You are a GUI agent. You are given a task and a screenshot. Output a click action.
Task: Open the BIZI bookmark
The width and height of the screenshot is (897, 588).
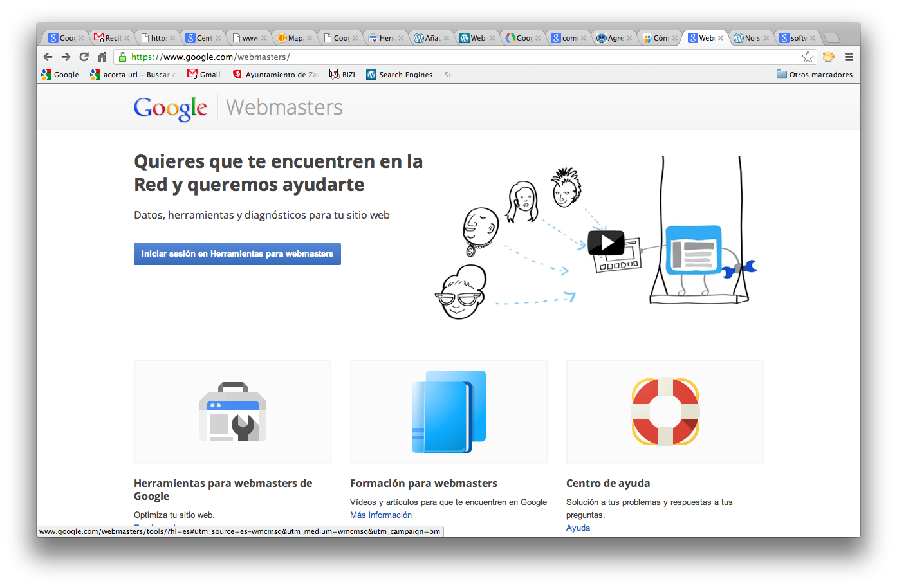point(342,75)
